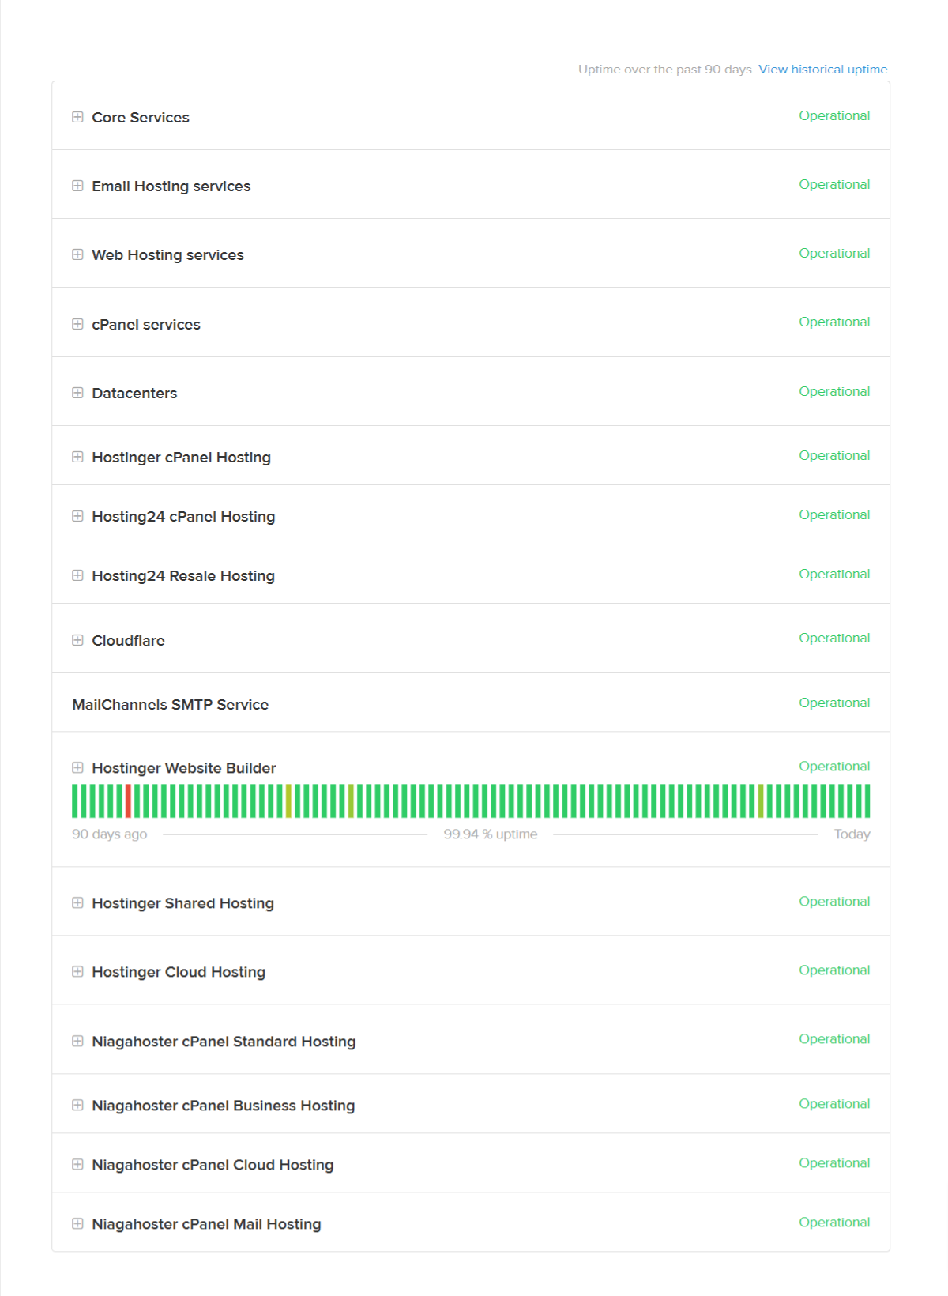Image resolution: width=948 pixels, height=1296 pixels.
Task: Expand Niagahoster cPanel Business Hosting
Action: [77, 1105]
